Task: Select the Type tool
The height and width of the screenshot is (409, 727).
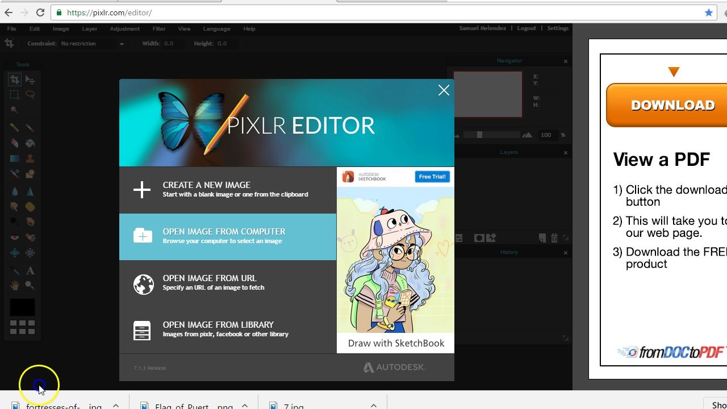Action: point(30,270)
